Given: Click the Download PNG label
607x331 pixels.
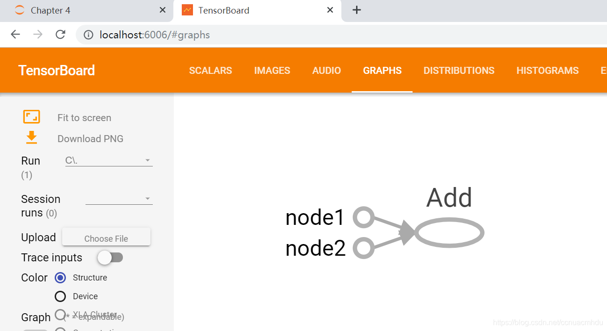Looking at the screenshot, I should (90, 139).
